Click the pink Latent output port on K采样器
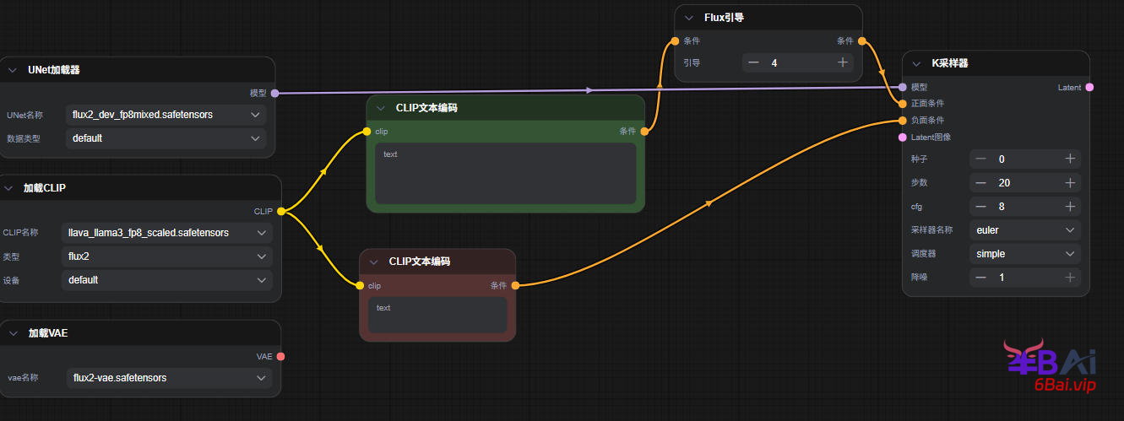Viewport: 1124px width, 421px height. [x=1089, y=87]
